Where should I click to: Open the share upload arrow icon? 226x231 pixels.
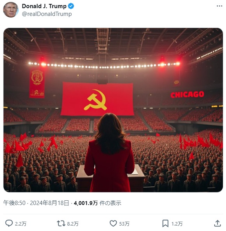coord(217,223)
